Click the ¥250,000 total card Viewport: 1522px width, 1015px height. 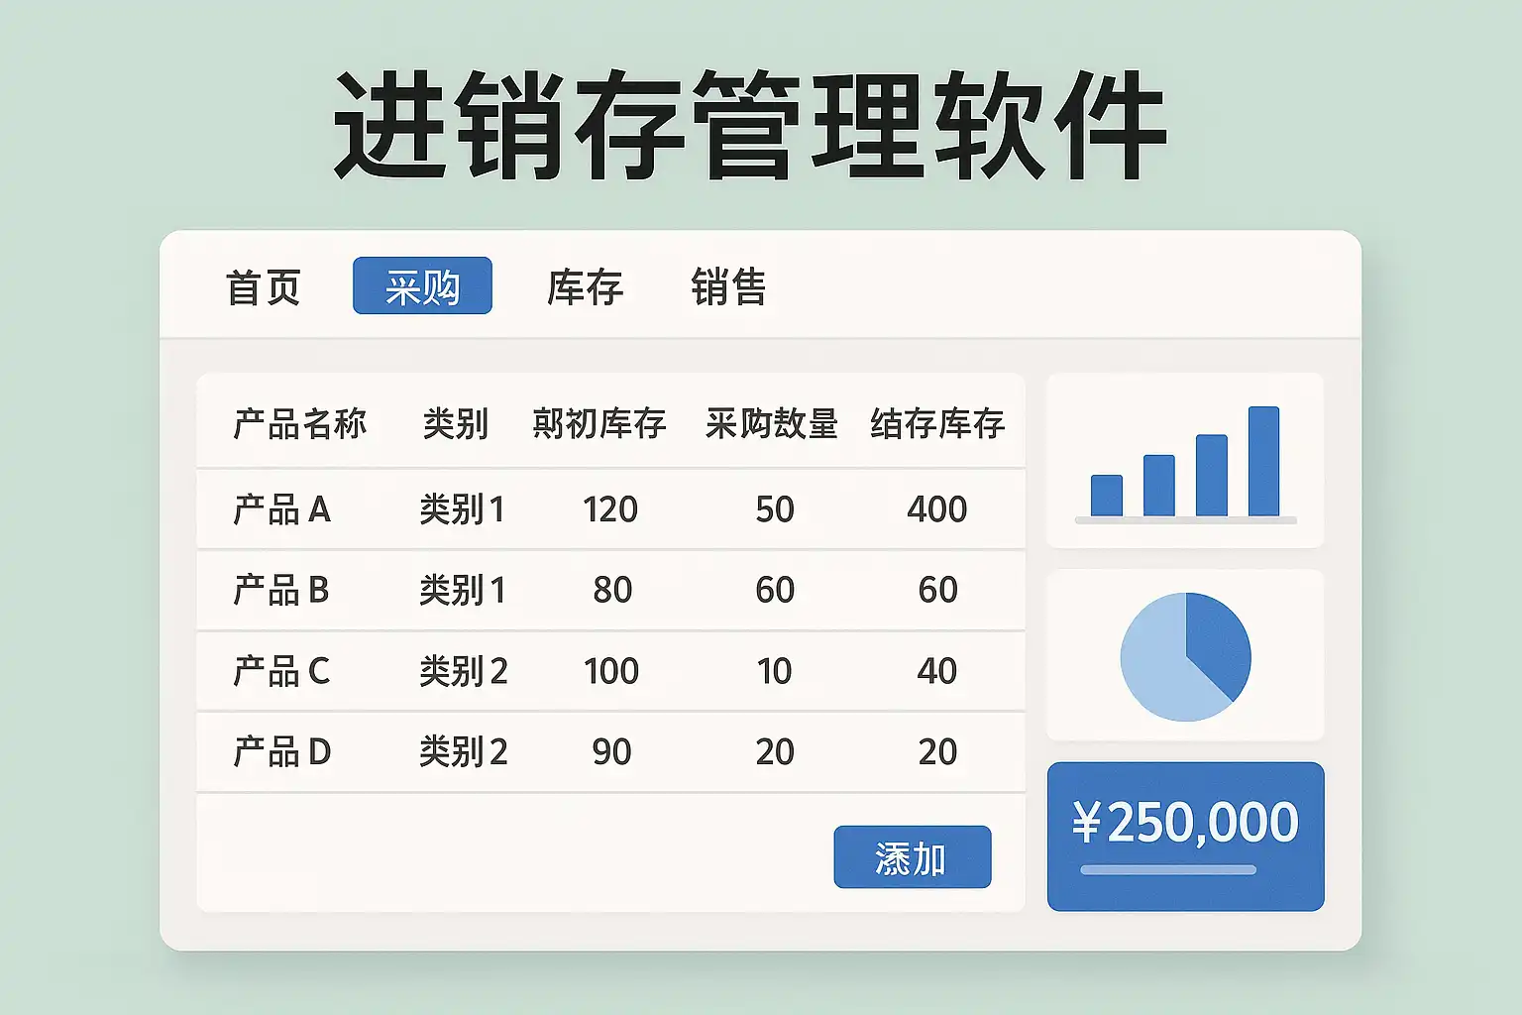click(x=1185, y=837)
